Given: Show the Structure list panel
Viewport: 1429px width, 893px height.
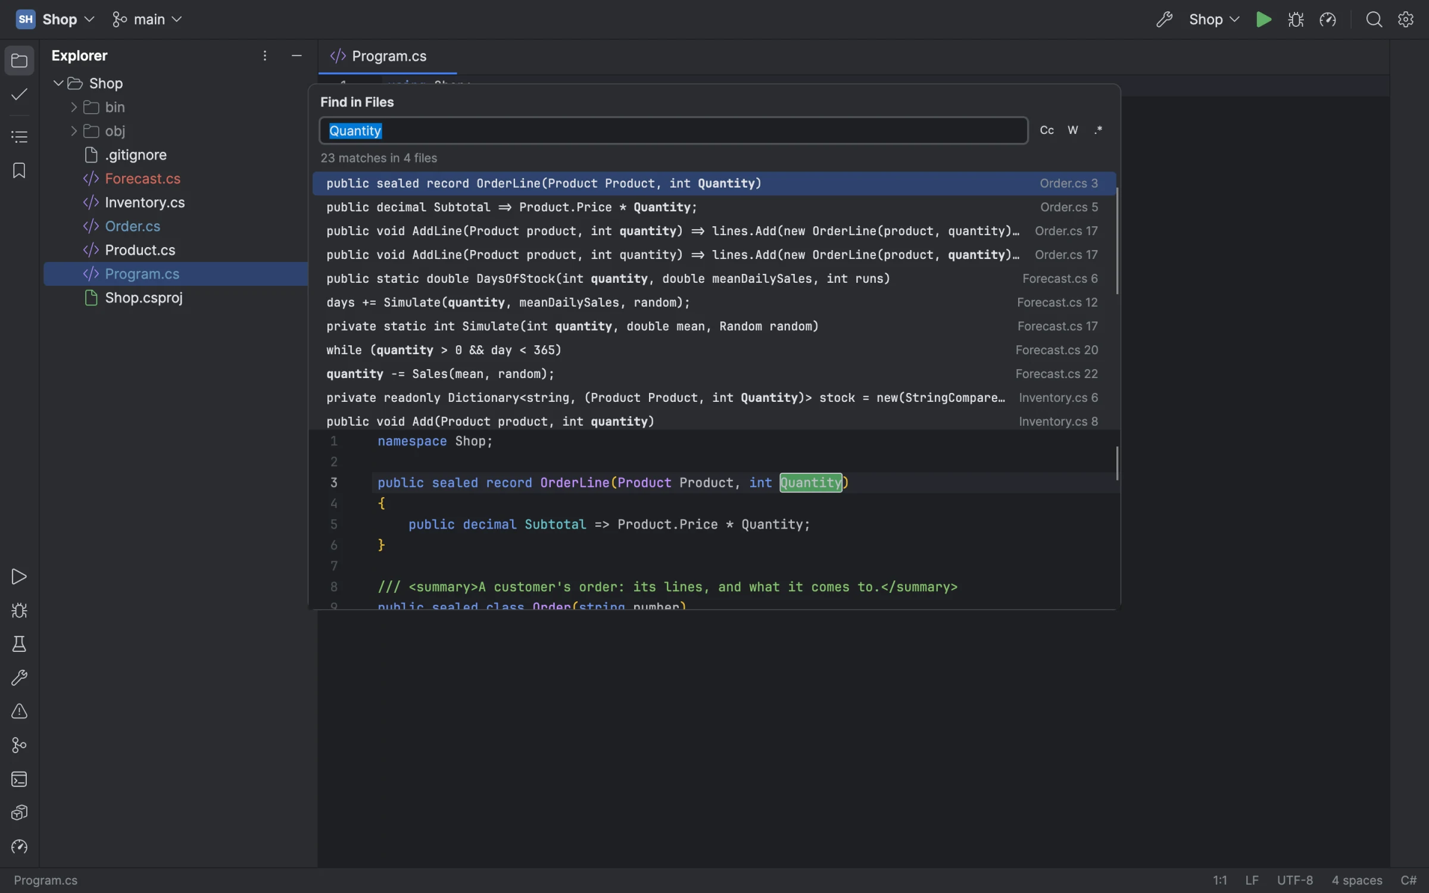Looking at the screenshot, I should click(19, 136).
